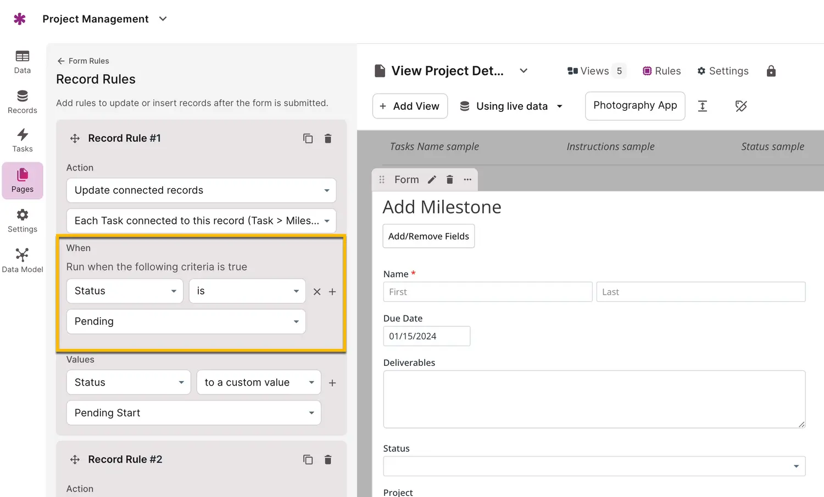Image resolution: width=824 pixels, height=497 pixels.
Task: Expand the Pending criteria value dropdown
Action: pyautogui.click(x=186, y=321)
